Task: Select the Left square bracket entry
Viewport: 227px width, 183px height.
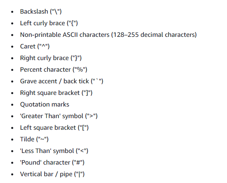Action: click(x=54, y=128)
